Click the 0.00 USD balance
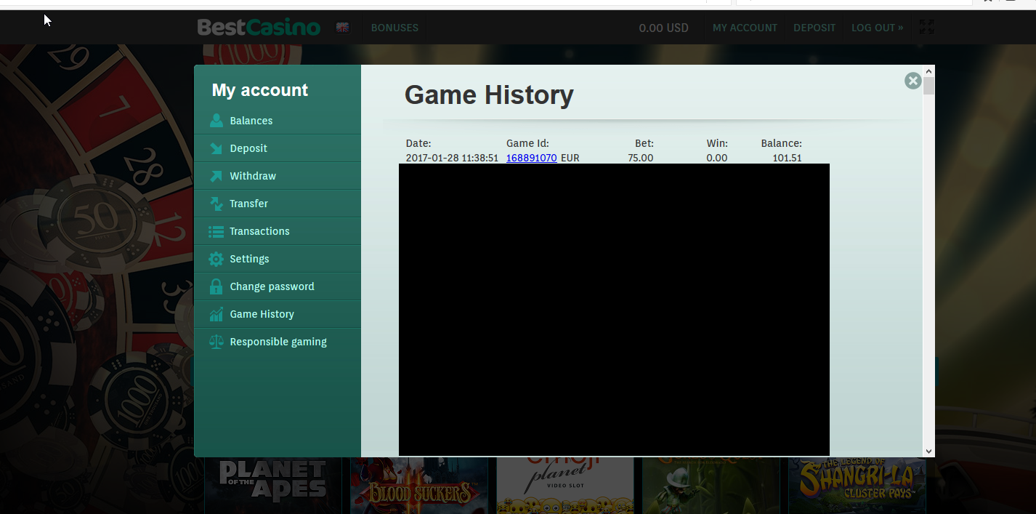 pos(663,28)
